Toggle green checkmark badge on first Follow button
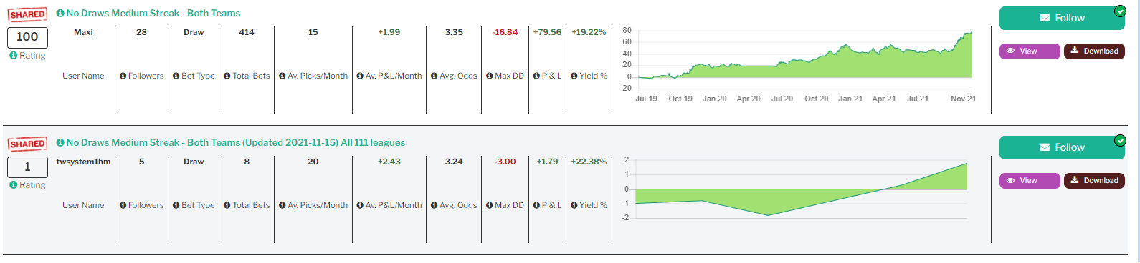The image size is (1140, 263). pos(1120,11)
